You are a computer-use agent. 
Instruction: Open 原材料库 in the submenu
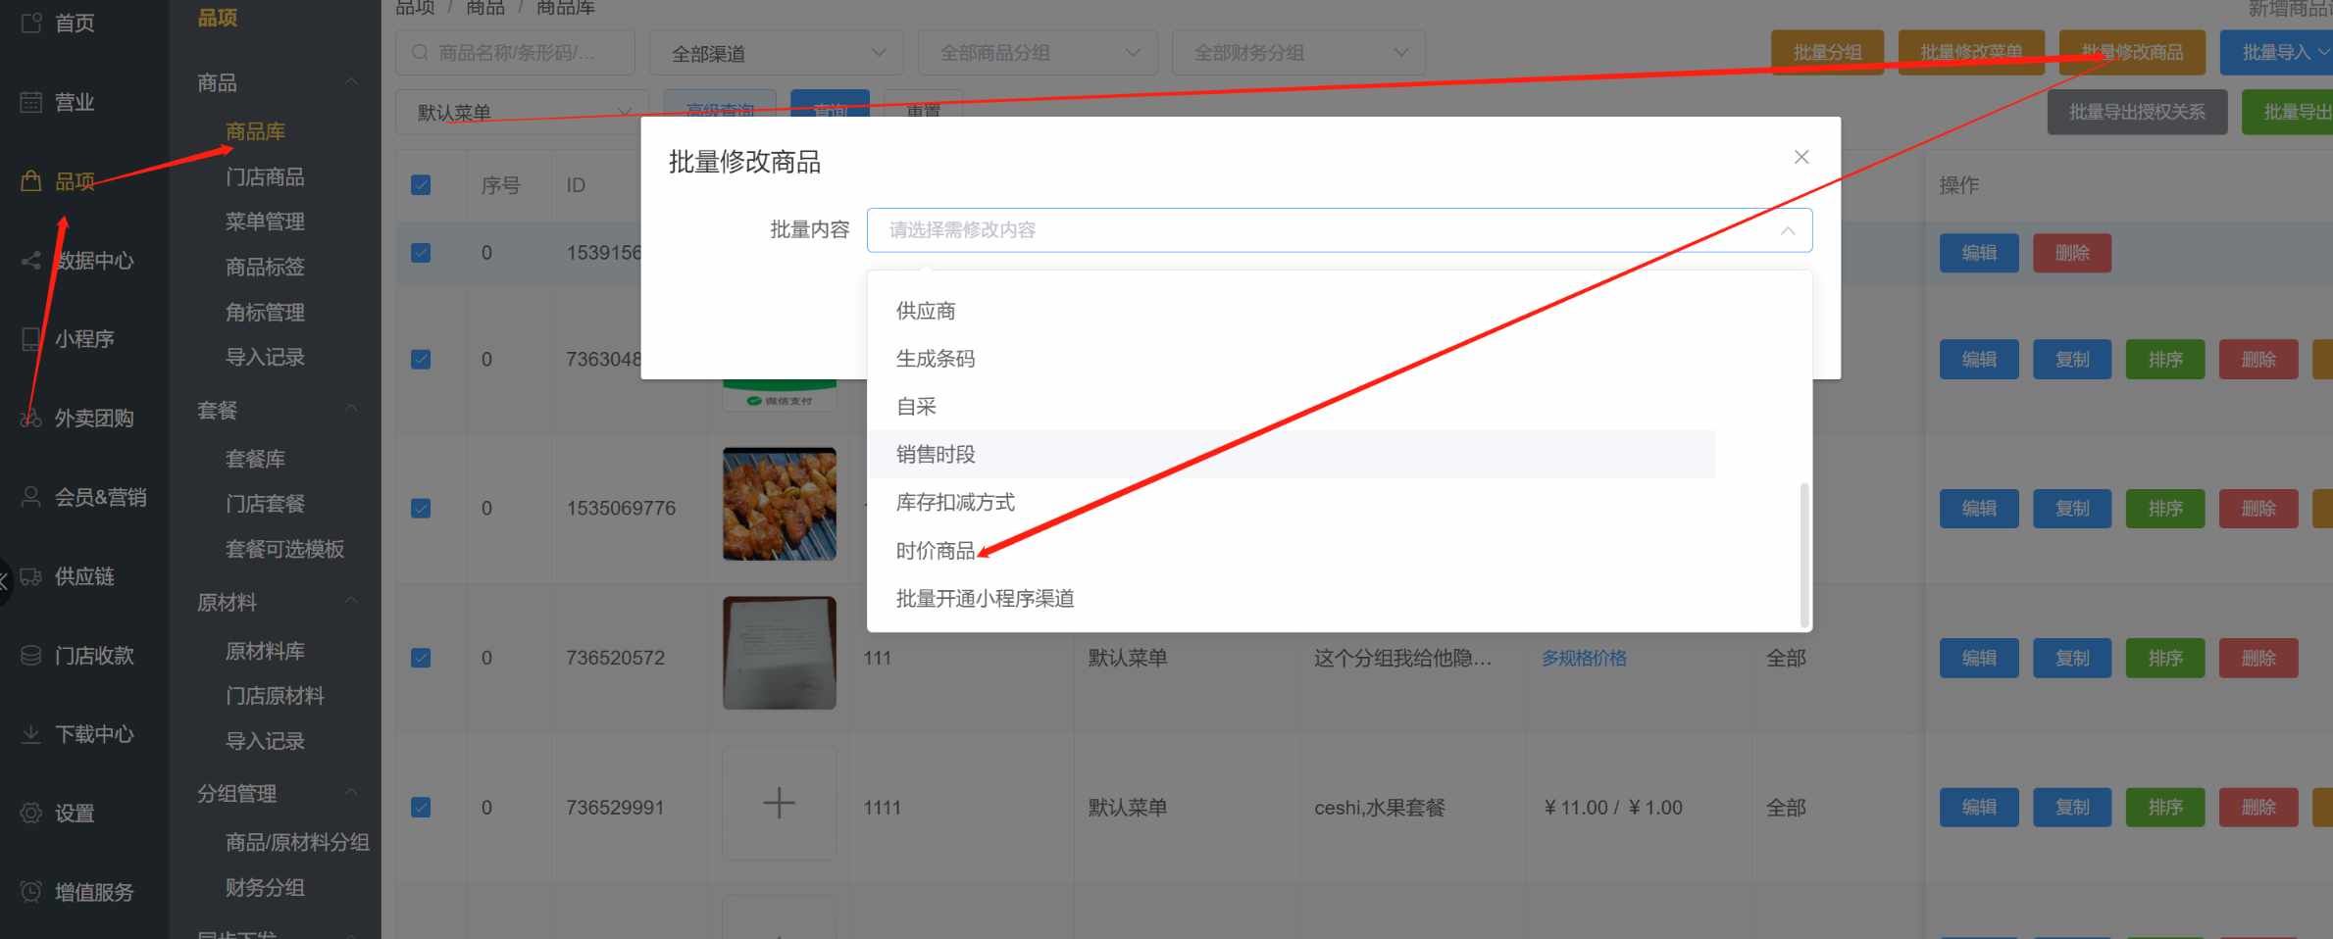(265, 651)
